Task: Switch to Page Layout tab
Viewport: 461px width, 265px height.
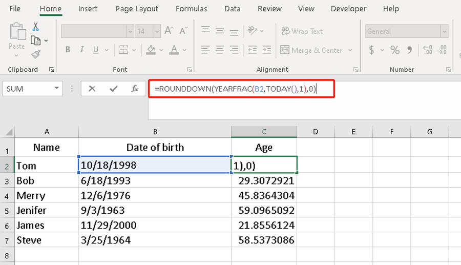Action: [x=137, y=9]
